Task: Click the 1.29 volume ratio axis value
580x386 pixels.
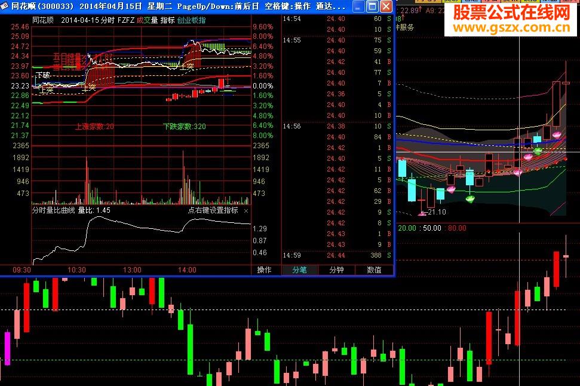Action: point(260,229)
